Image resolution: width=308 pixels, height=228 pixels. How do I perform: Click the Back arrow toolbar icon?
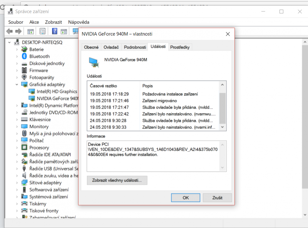[x=9, y=31]
